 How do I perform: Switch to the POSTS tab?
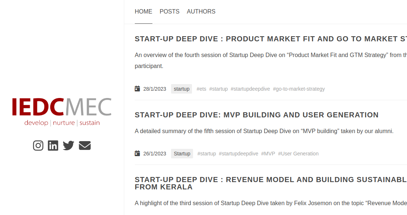pos(169,11)
